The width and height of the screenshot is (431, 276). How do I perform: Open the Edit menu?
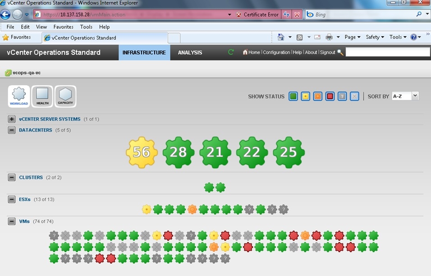(x=25, y=27)
